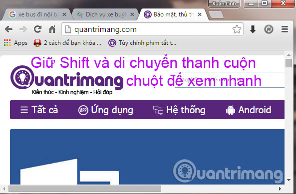Maximize the Chrome window

(x=265, y=4)
